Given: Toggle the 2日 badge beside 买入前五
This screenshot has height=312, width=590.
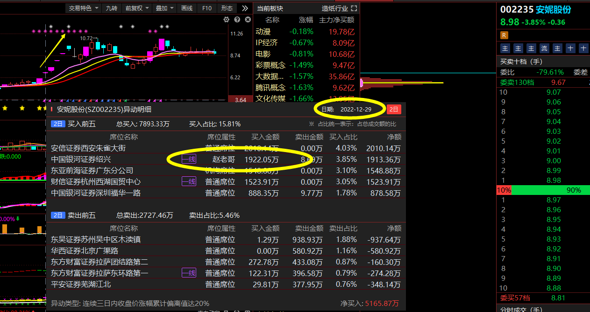Looking at the screenshot, I should 58,124.
